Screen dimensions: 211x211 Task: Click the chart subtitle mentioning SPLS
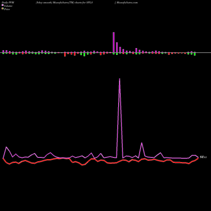tap(64, 3)
